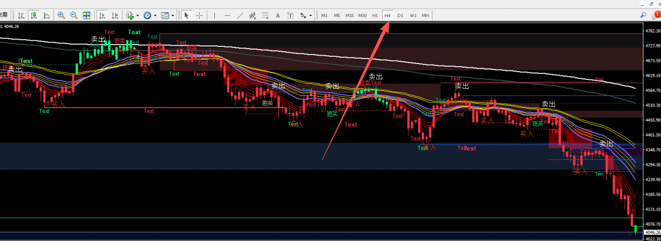Switch timeframe to MN monthly

426,15
